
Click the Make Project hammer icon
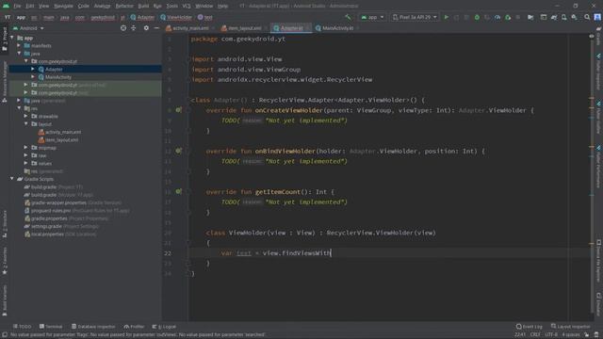tap(348, 17)
